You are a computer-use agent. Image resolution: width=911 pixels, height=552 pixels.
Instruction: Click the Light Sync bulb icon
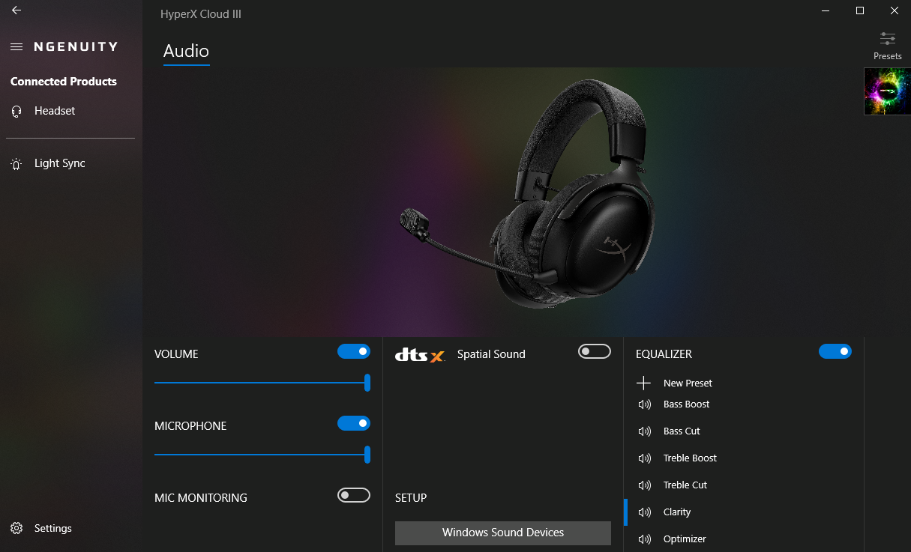[x=16, y=164]
